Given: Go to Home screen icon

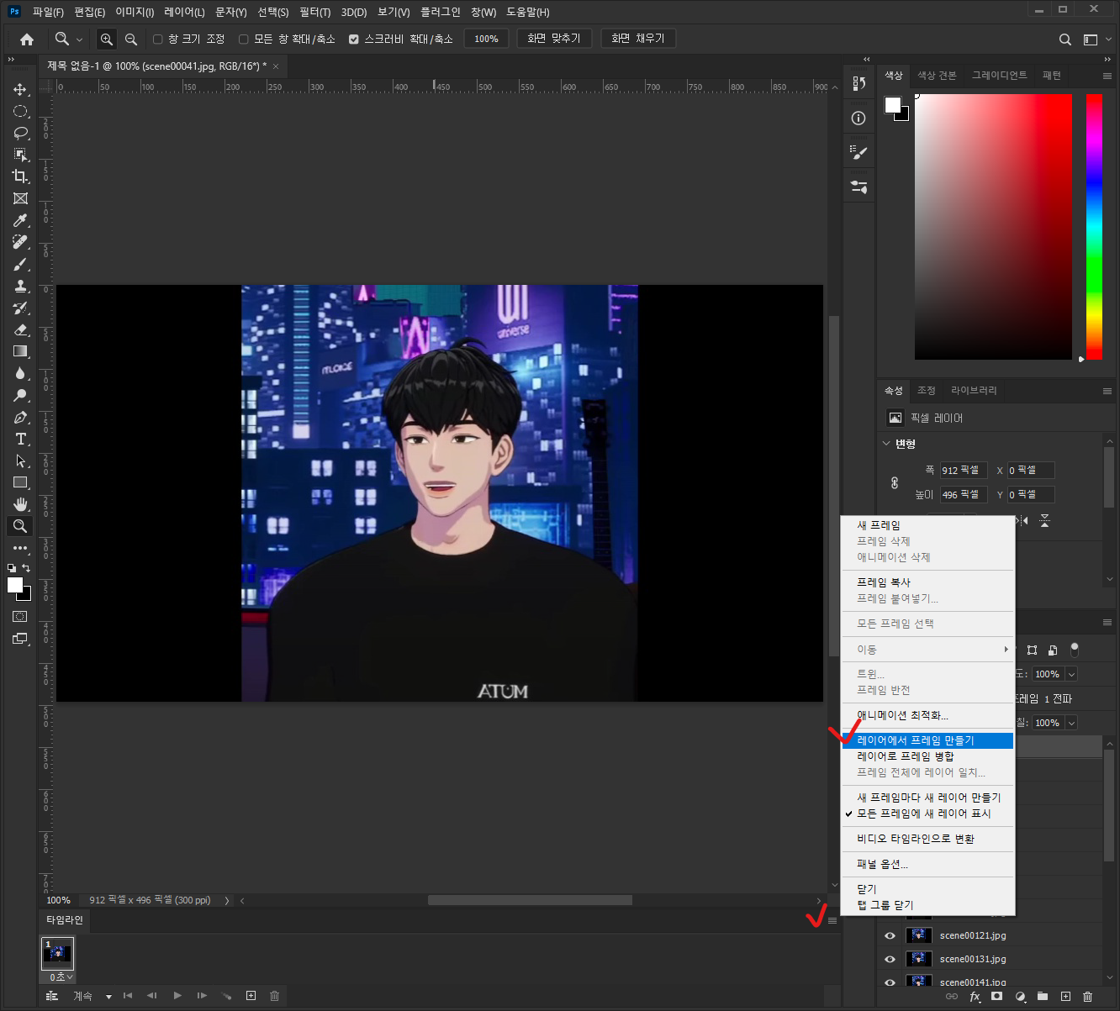Looking at the screenshot, I should [x=27, y=39].
